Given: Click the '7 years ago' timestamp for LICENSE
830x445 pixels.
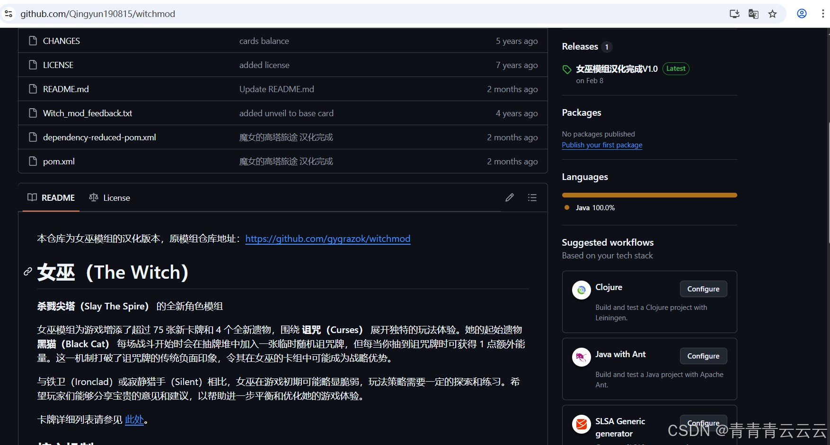Looking at the screenshot, I should [517, 65].
